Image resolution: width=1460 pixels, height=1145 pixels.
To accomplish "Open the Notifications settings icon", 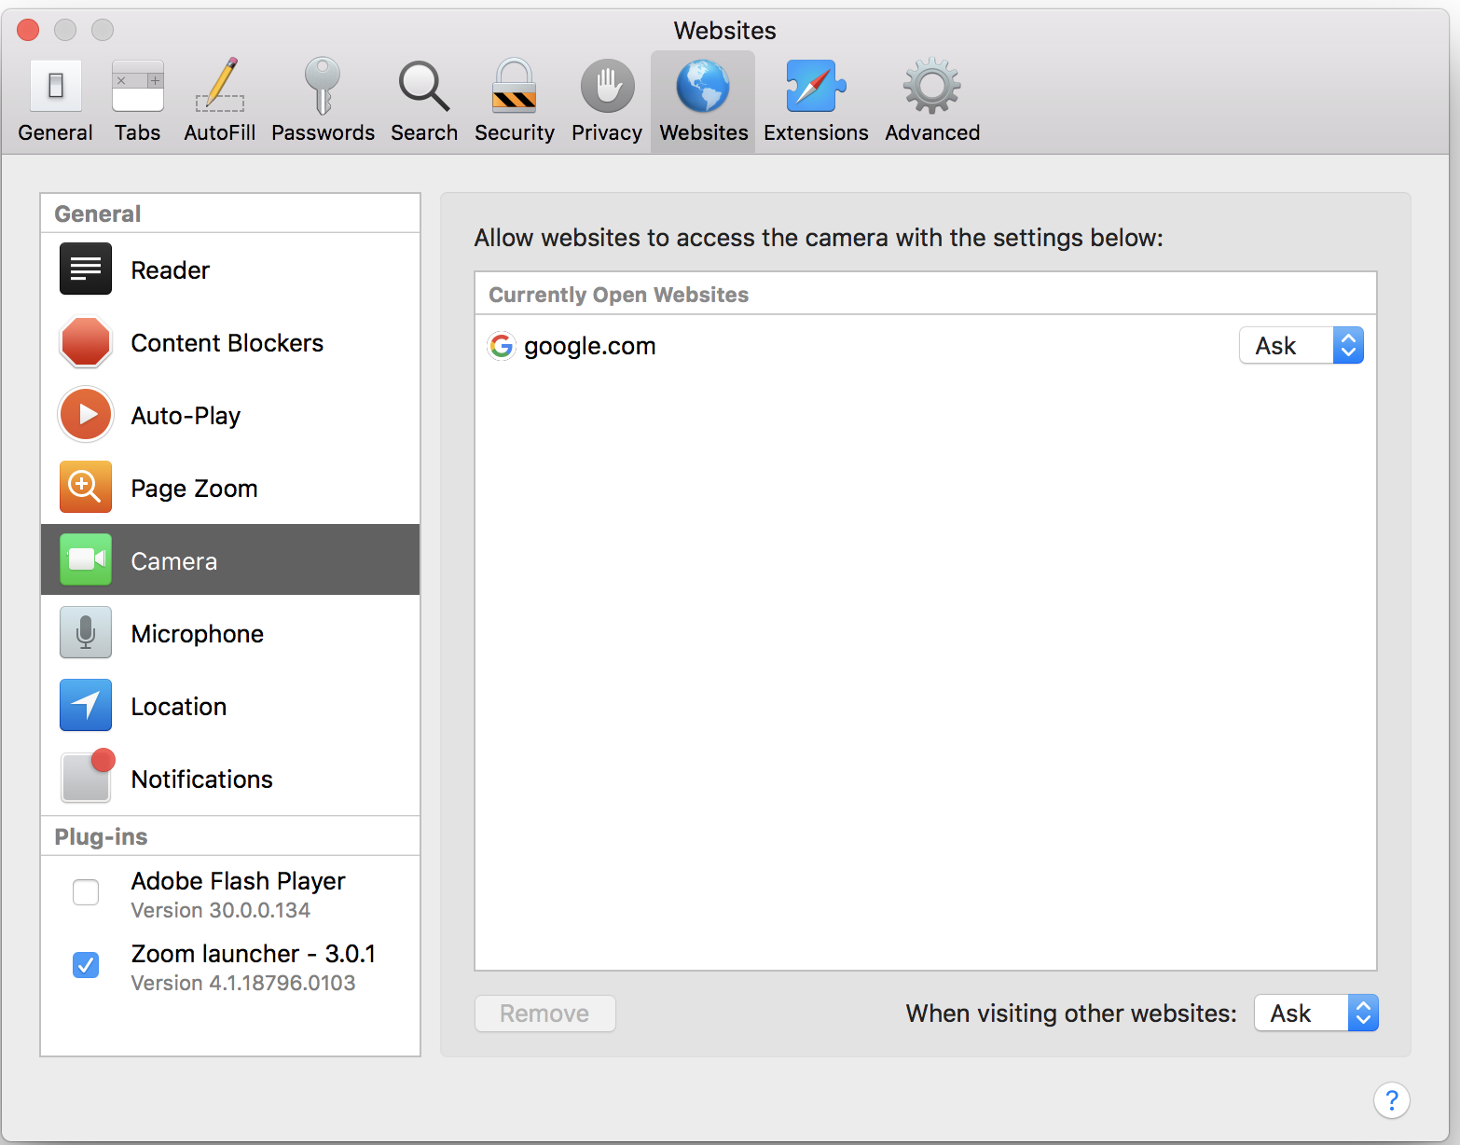I will click(x=85, y=778).
